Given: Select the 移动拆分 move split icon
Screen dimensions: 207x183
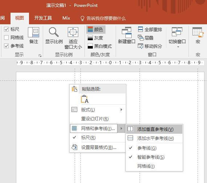Looking at the screenshot, I should (140, 46).
